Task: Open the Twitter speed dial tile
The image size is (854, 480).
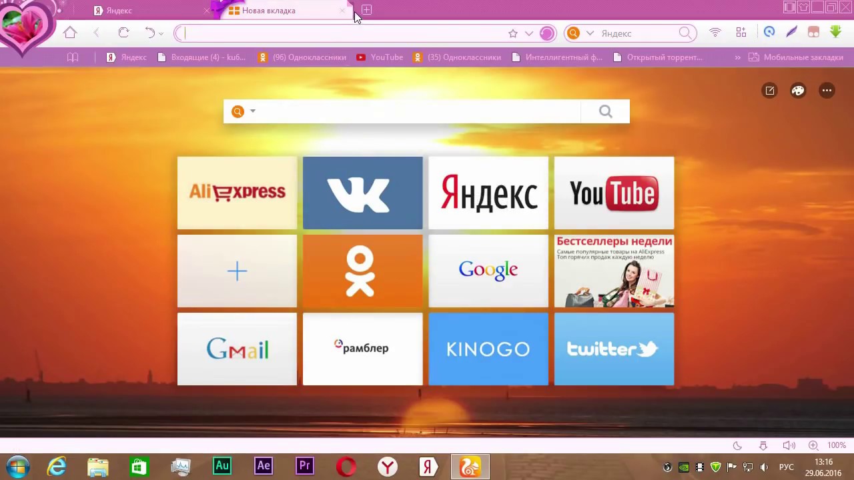Action: 614,349
